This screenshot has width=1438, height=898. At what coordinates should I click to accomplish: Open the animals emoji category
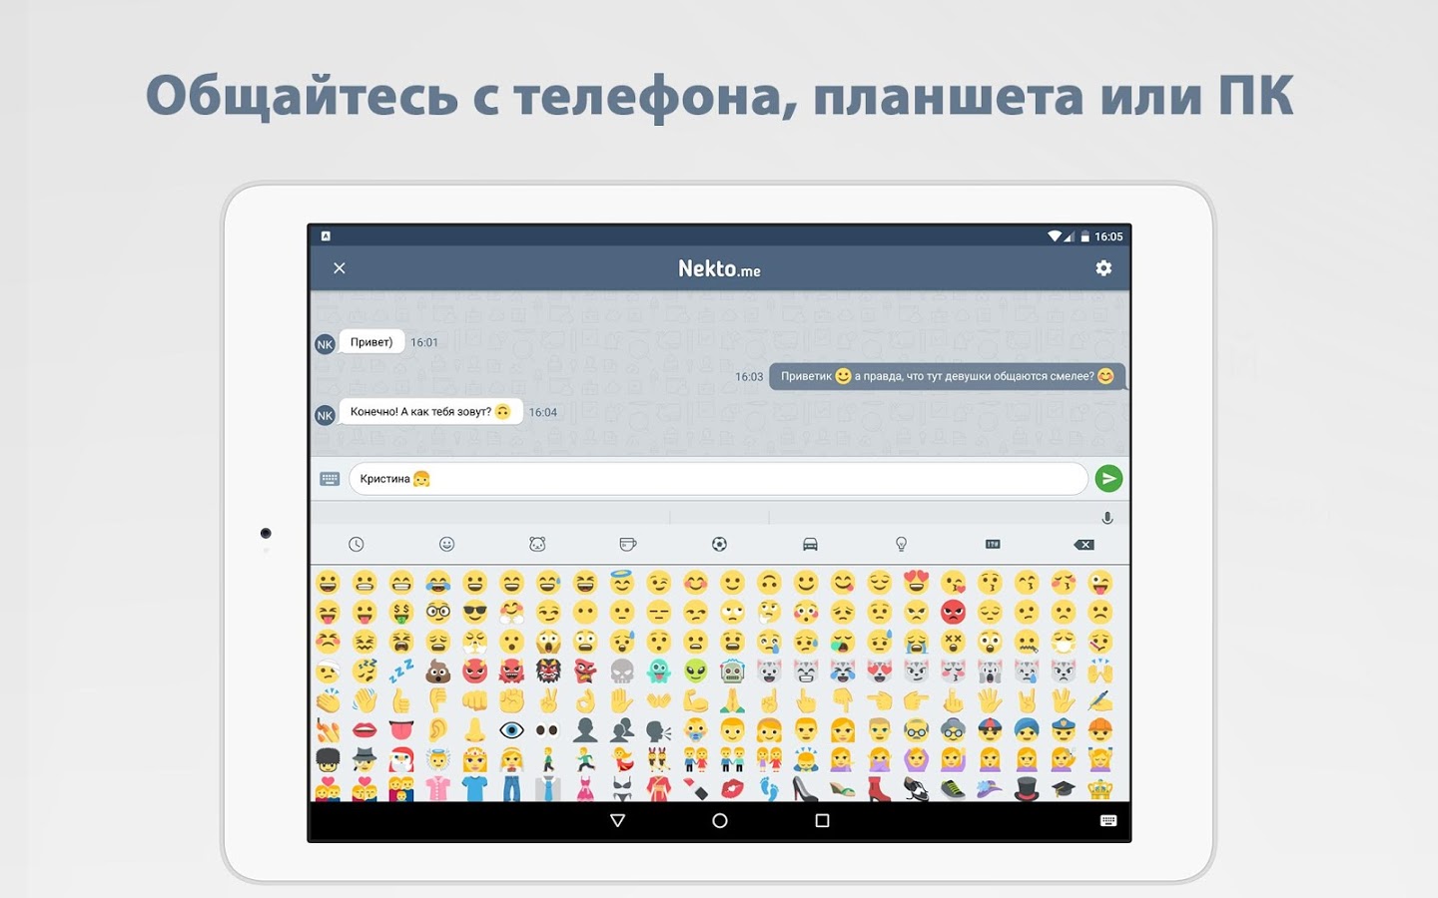pos(537,544)
